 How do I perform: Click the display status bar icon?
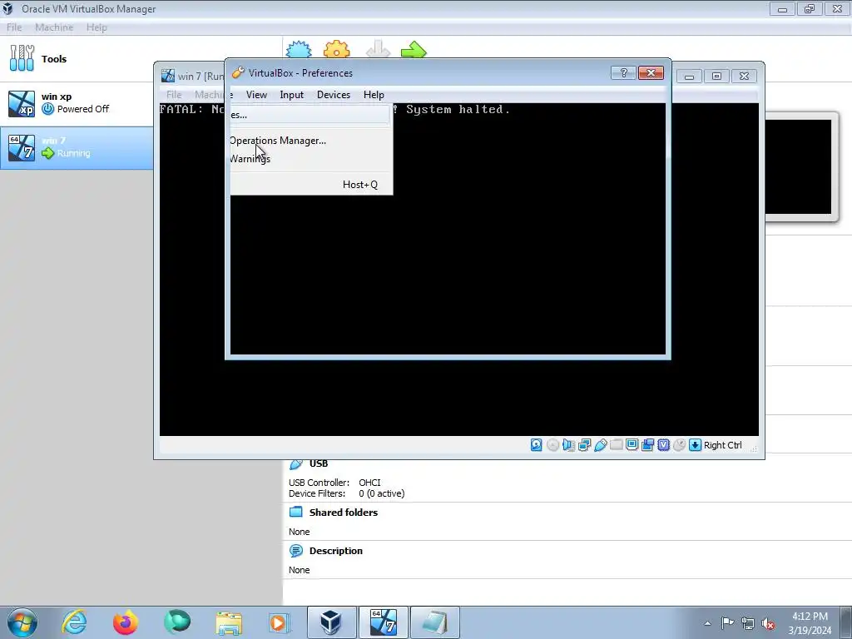tap(632, 445)
